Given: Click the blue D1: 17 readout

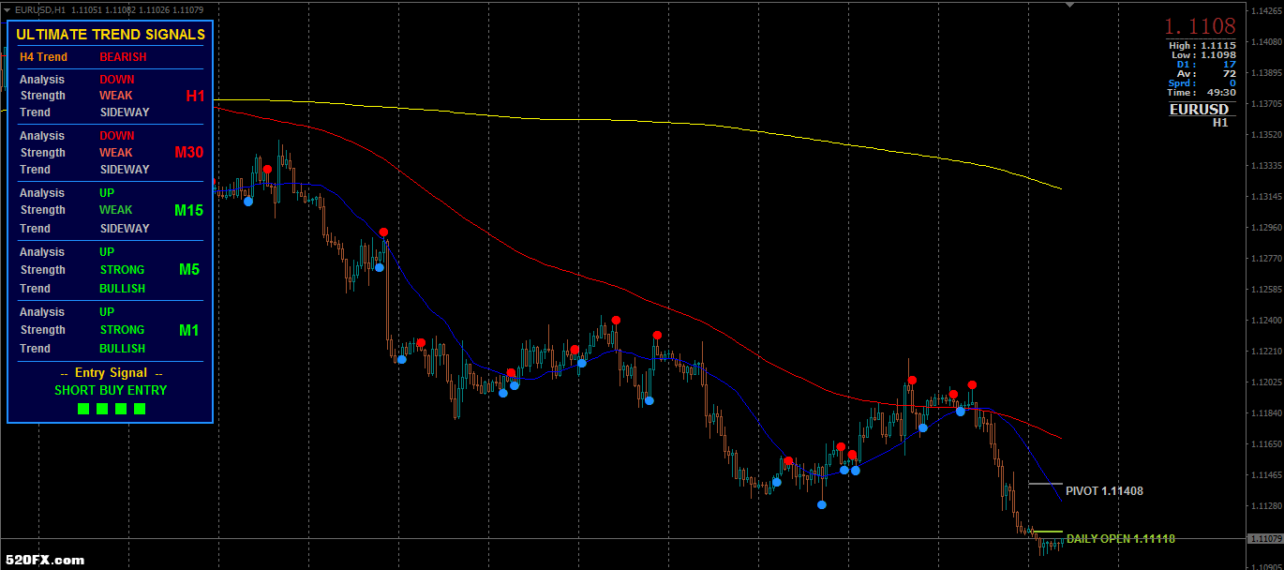Looking at the screenshot, I should (1206, 65).
